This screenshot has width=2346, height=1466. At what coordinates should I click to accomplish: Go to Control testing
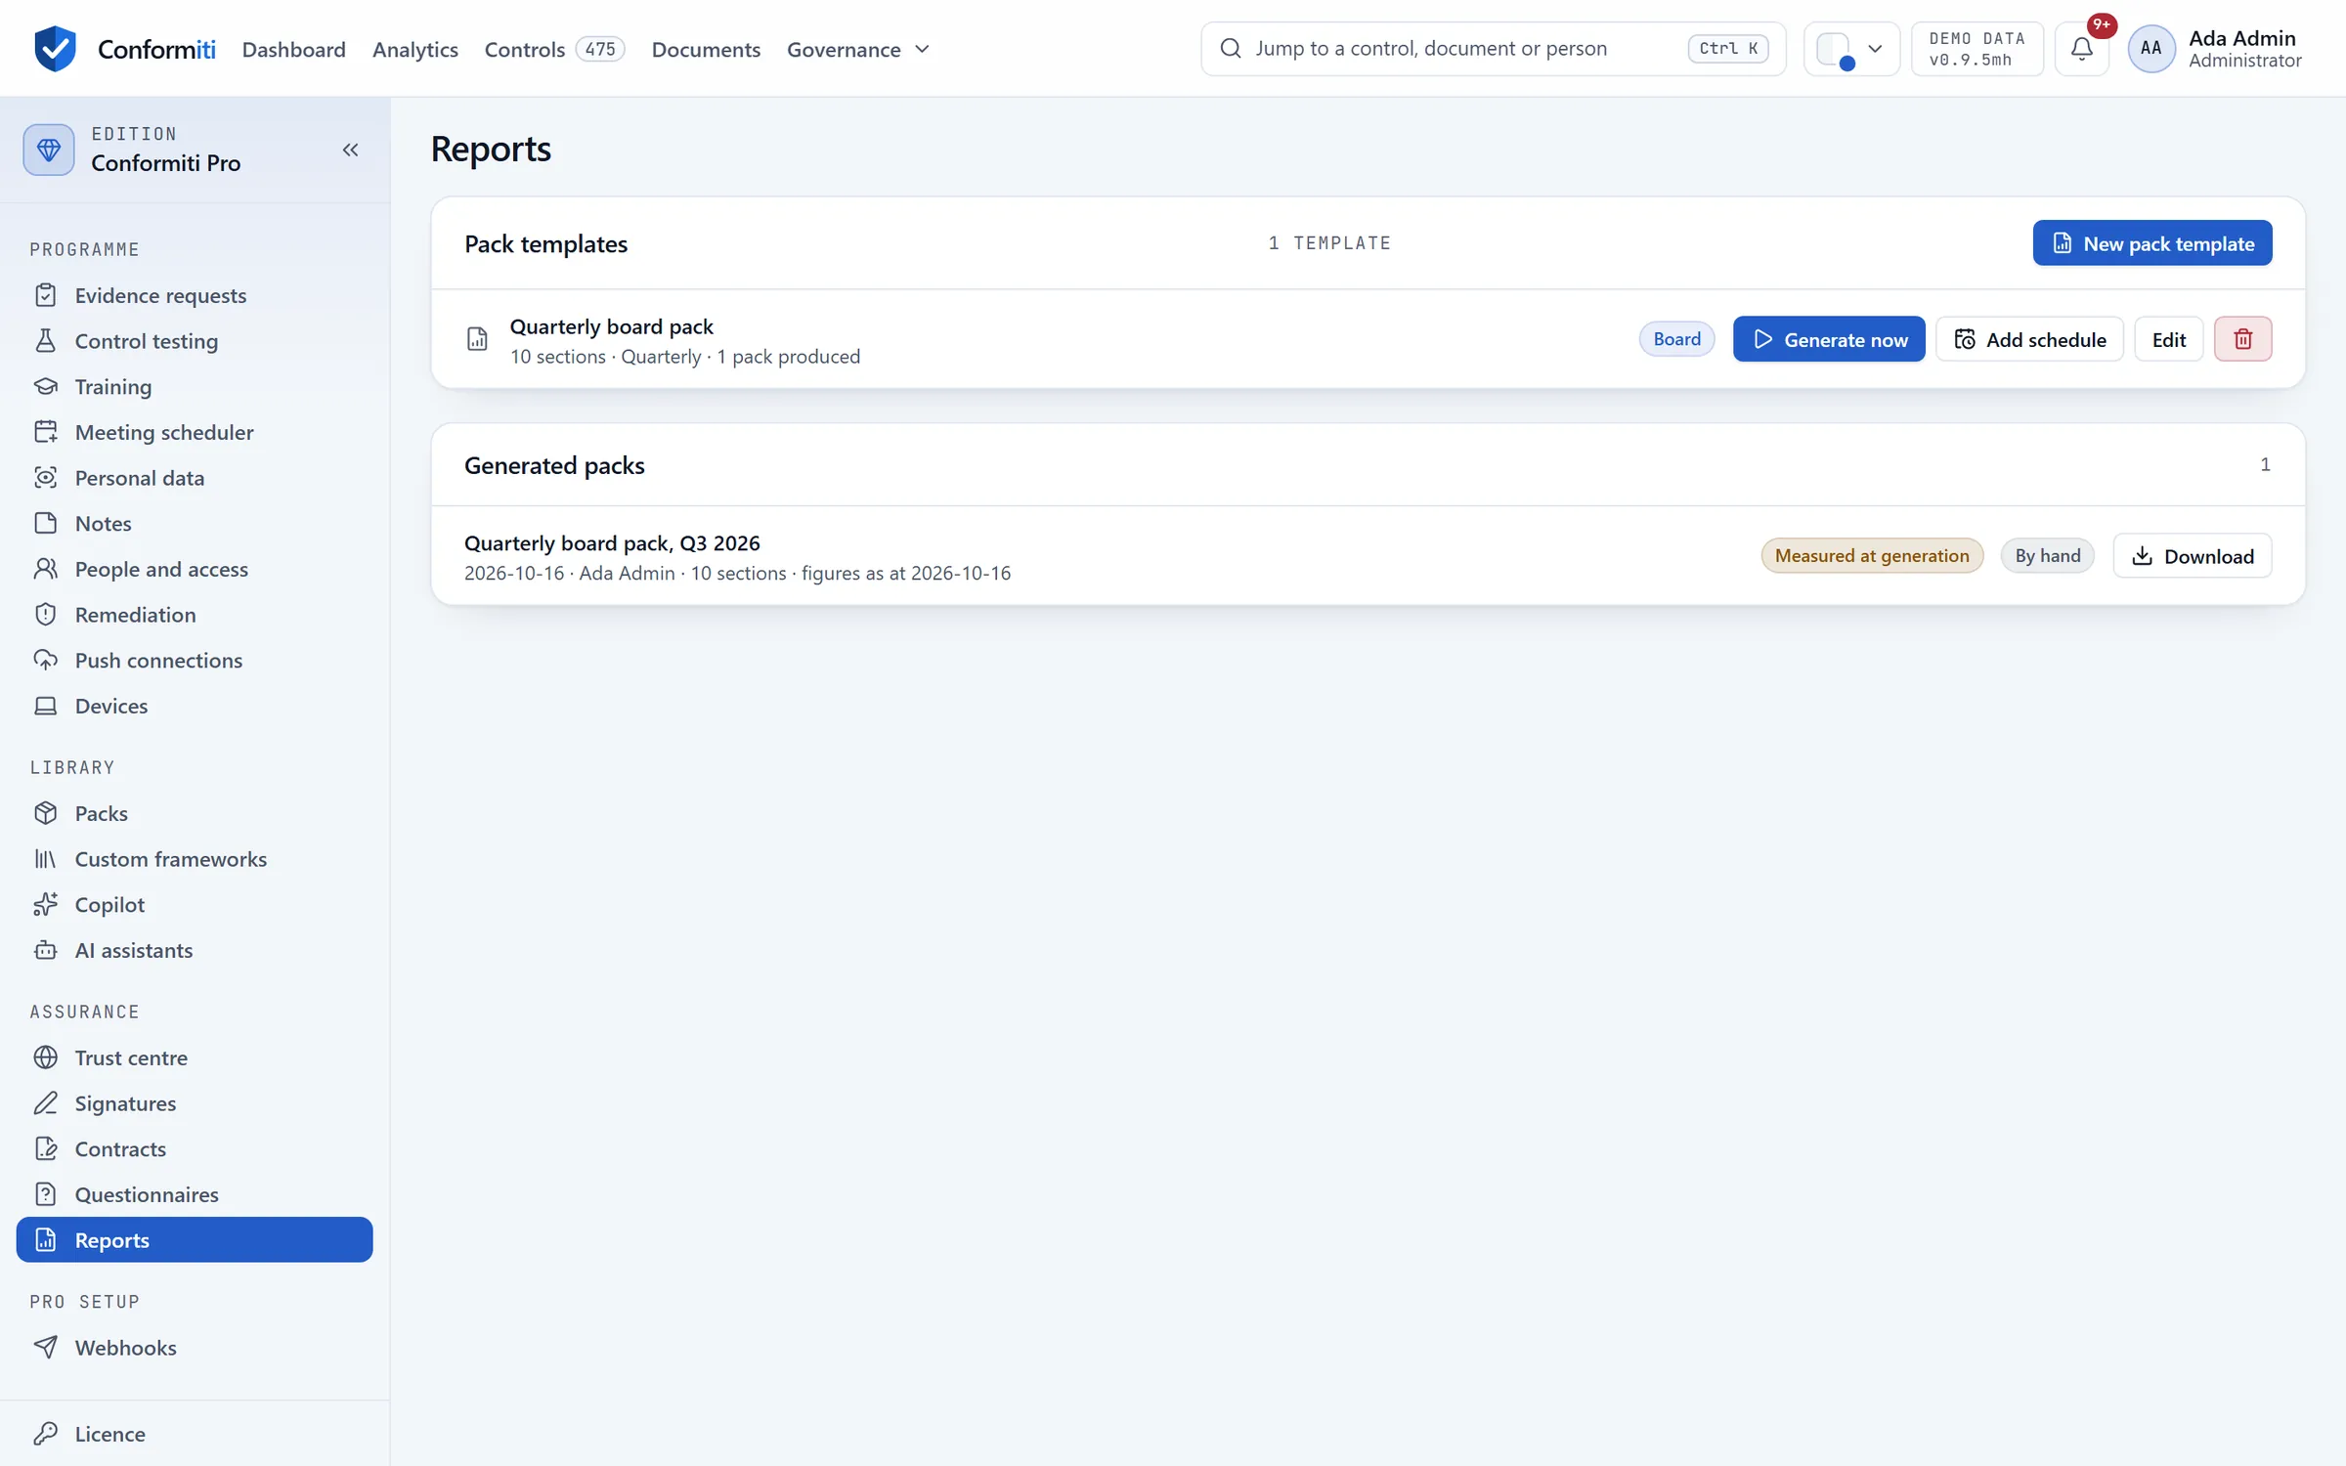[x=195, y=341]
